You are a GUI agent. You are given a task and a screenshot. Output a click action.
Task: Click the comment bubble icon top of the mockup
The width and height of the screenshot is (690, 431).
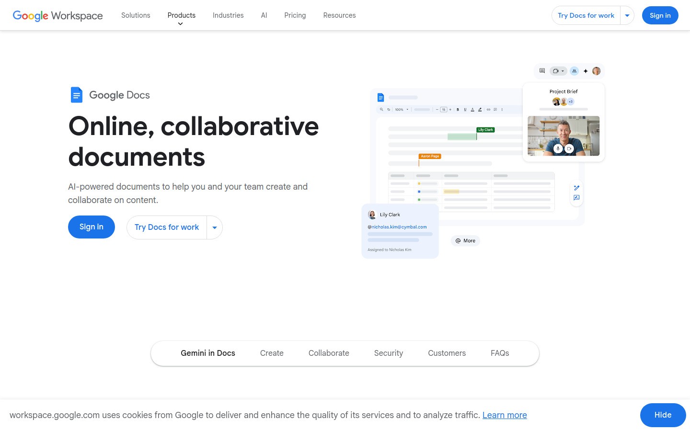click(542, 70)
